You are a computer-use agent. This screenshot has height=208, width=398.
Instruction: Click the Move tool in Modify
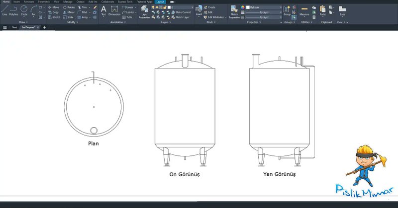pos(53,7)
